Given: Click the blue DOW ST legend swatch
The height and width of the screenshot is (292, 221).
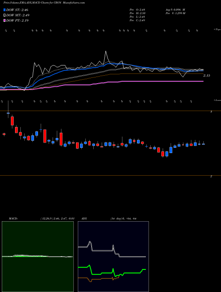Looking at the screenshot, I should [4, 10].
